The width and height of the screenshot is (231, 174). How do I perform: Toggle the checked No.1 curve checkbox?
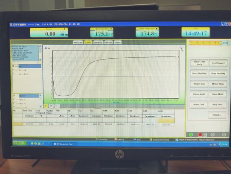13,66
